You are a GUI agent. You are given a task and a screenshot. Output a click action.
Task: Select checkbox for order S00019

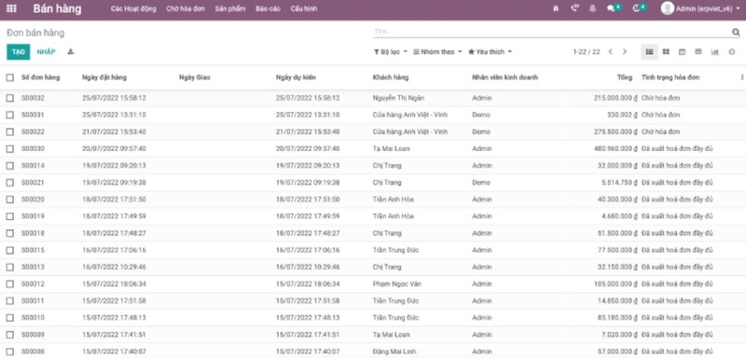(x=10, y=216)
